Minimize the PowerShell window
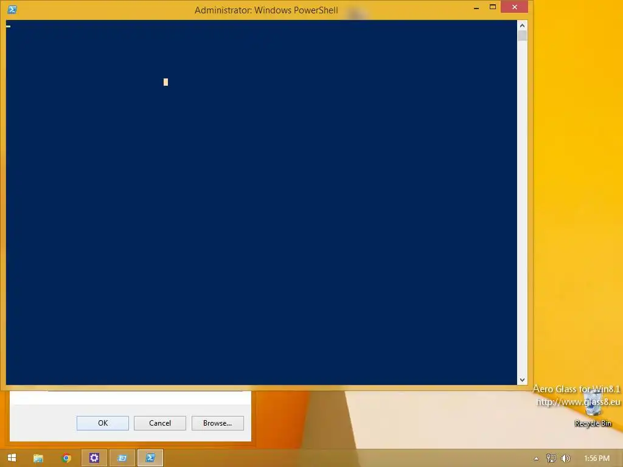 click(x=476, y=7)
